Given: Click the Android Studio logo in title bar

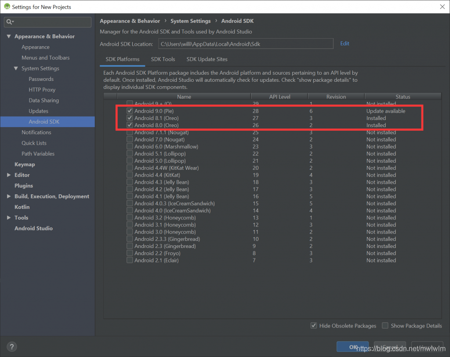Looking at the screenshot, I should pyautogui.click(x=7, y=7).
